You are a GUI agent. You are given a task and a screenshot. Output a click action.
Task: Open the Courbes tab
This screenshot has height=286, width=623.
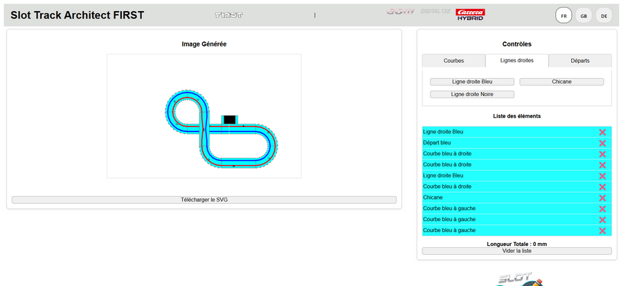pos(453,61)
